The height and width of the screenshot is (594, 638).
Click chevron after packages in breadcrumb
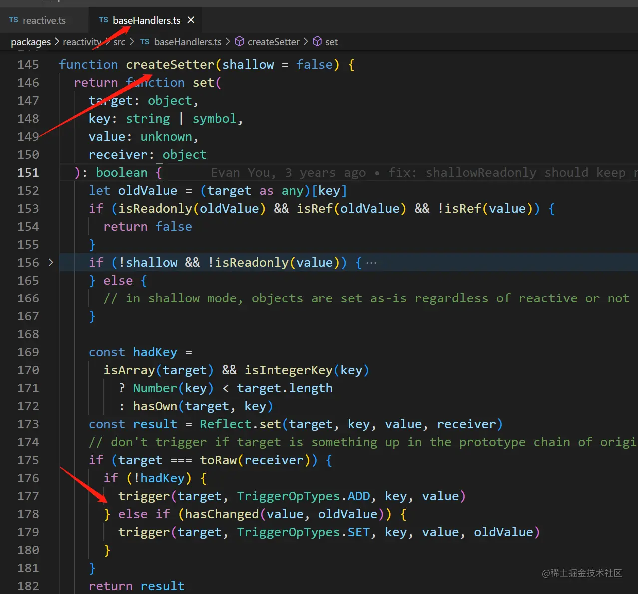point(57,42)
